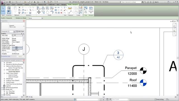This screenshot has width=179, height=101.
Task: Select A1 - Floor Plan sheet
Action: [10, 91]
